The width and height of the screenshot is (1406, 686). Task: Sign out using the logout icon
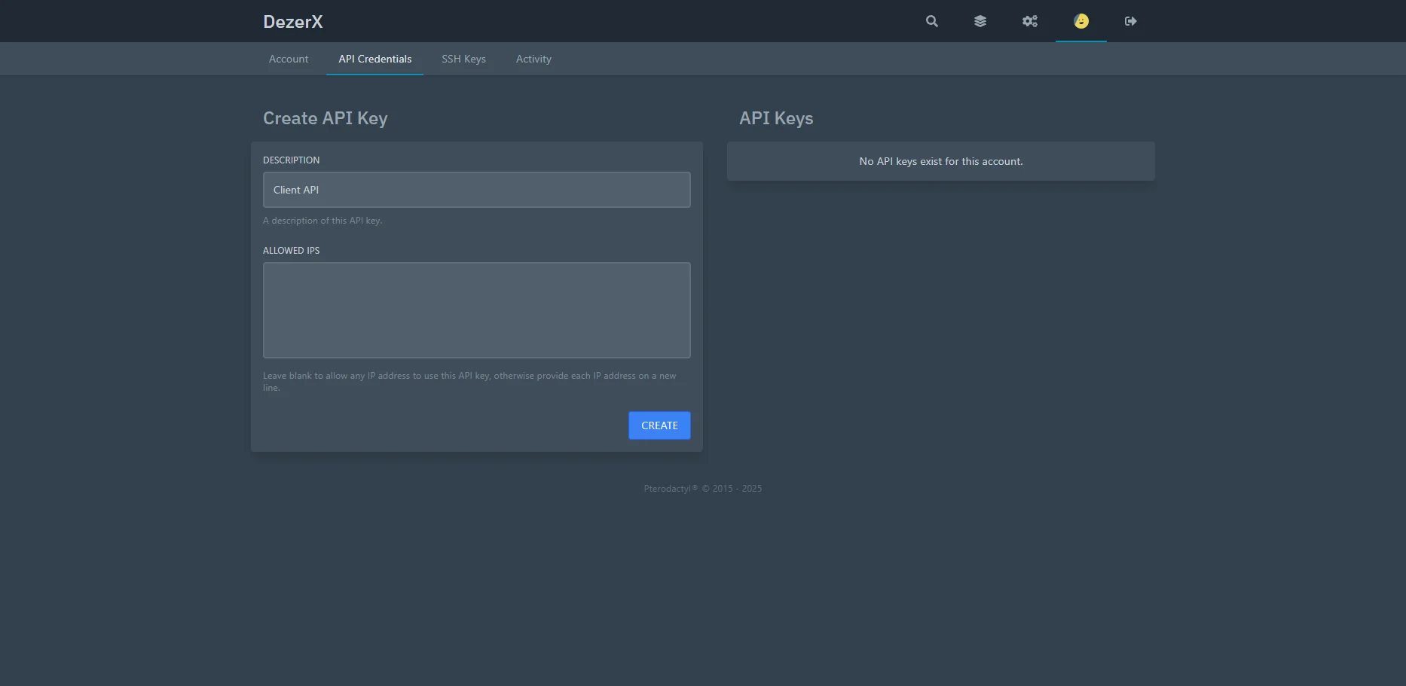click(1131, 21)
